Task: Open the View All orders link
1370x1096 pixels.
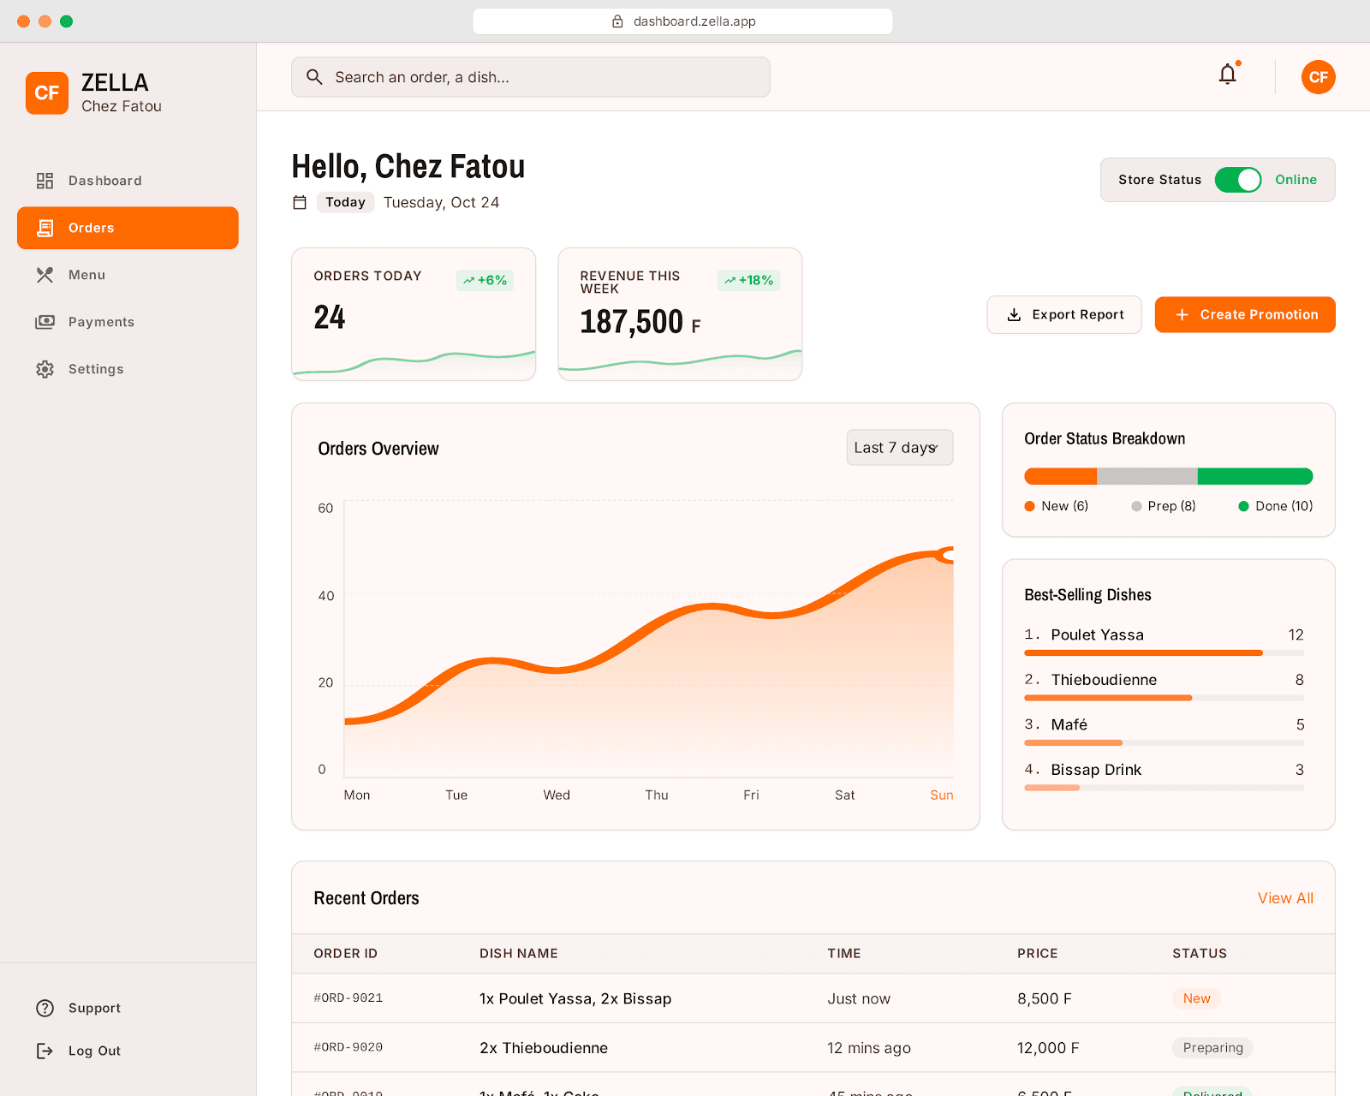Action: pos(1285,898)
